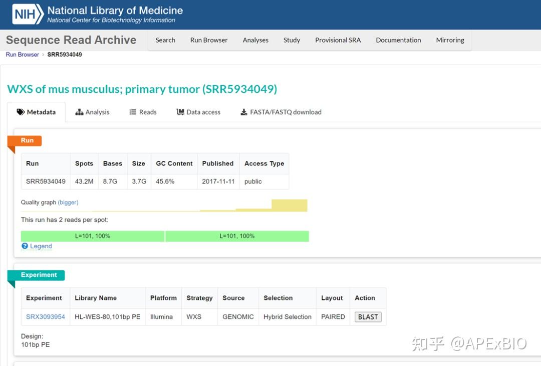Screen dimensions: 541x366
Task: Select the Analysis tab's chart icon
Action: click(x=79, y=112)
